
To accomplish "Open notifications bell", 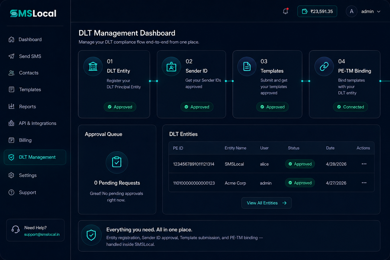I will (285, 11).
